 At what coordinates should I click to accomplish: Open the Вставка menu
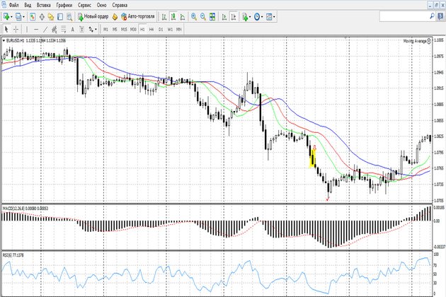coord(43,5)
